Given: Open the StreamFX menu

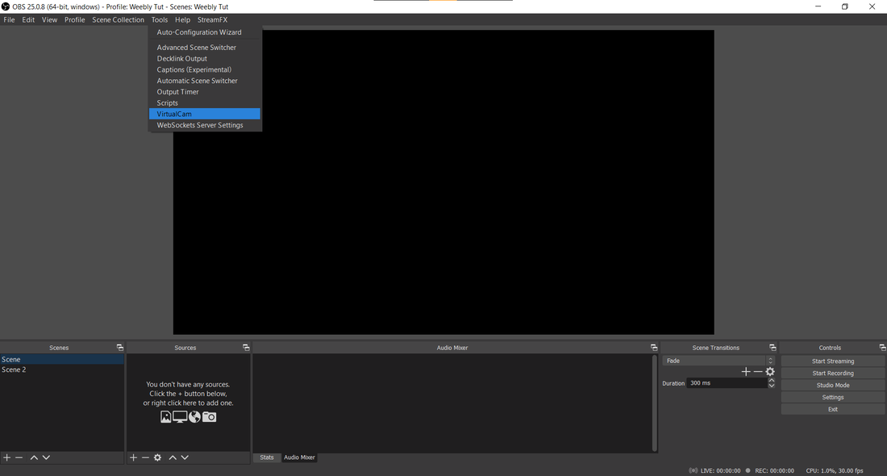Looking at the screenshot, I should 212,19.
